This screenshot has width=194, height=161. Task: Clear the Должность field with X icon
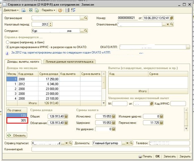[x=128, y=143]
